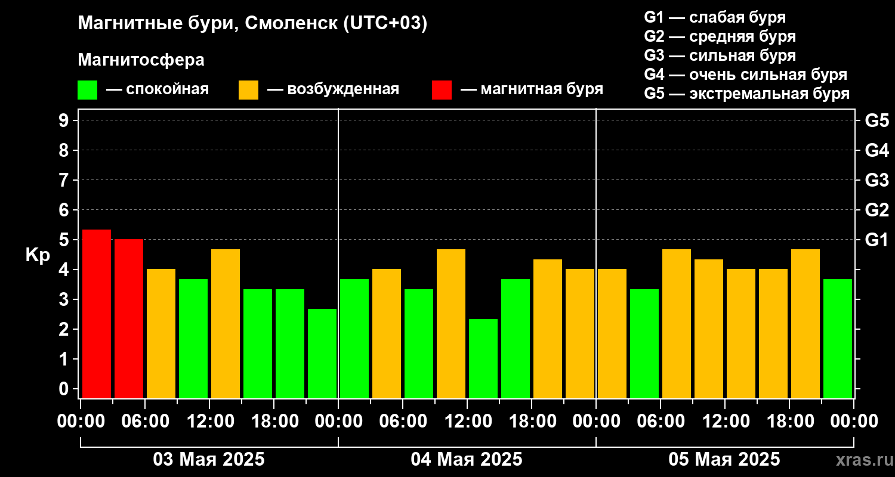
Task: Click the '04 Мая 2025' date label
Action: (467, 460)
